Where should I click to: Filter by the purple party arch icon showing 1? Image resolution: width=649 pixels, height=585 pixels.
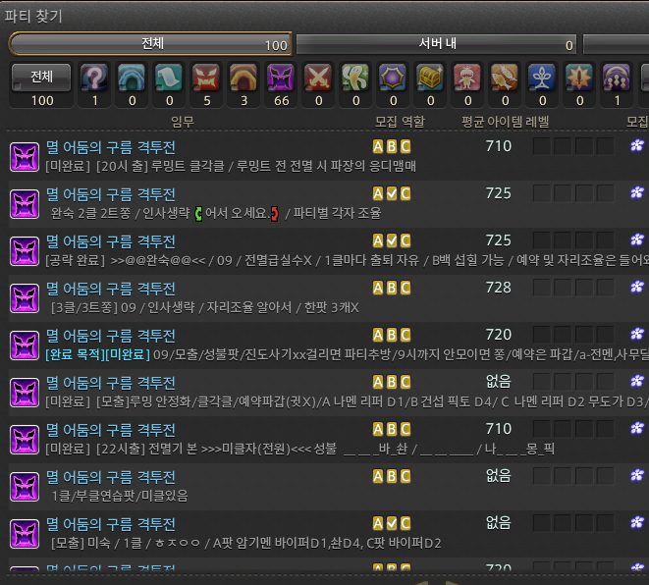point(616,77)
